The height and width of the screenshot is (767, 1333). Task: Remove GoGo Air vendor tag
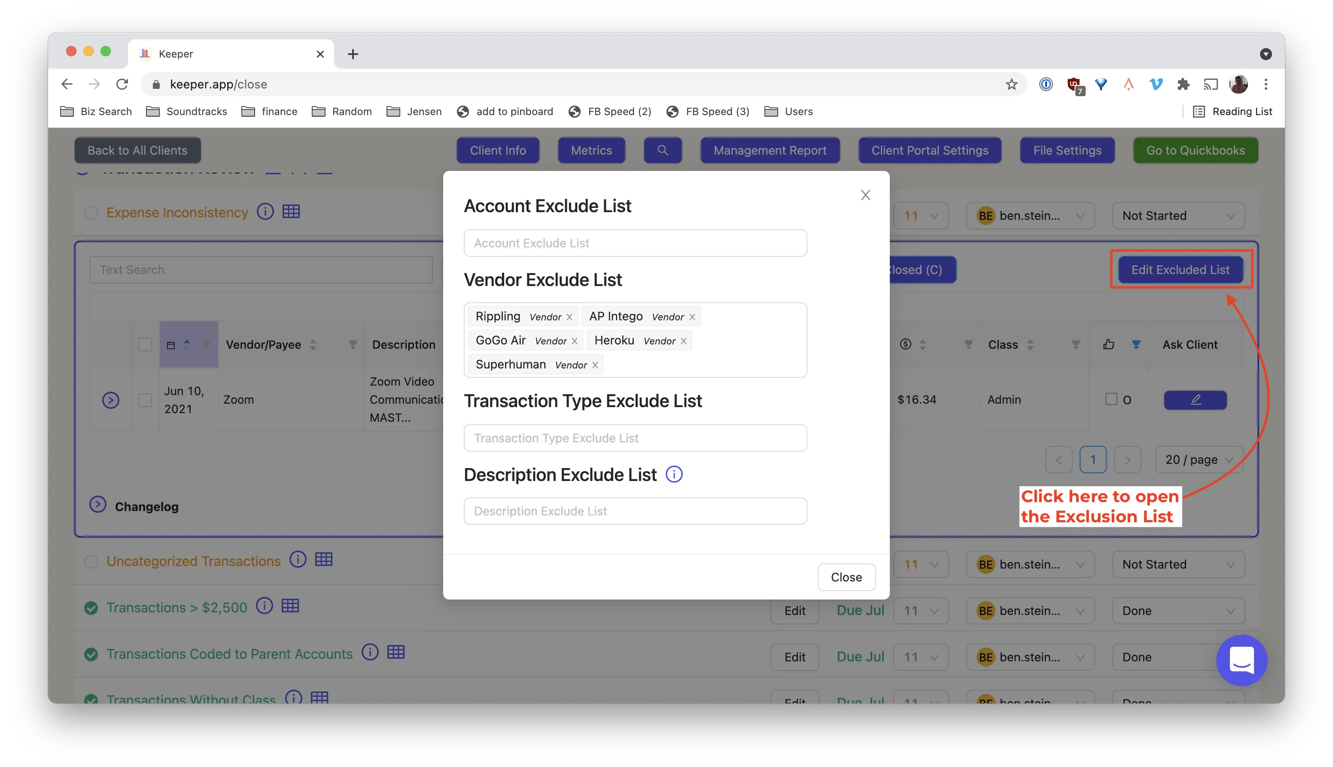[x=575, y=341]
